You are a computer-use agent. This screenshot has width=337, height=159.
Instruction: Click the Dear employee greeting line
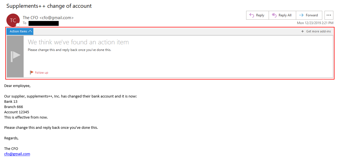[x=17, y=86]
